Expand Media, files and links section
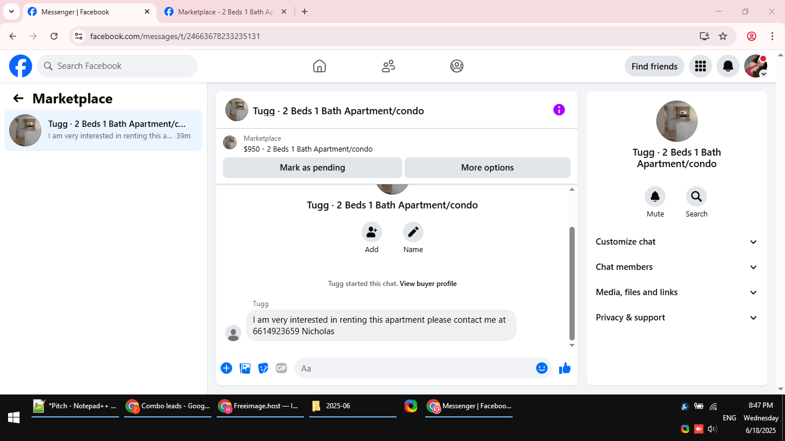Viewport: 785px width, 441px height. 677,292
